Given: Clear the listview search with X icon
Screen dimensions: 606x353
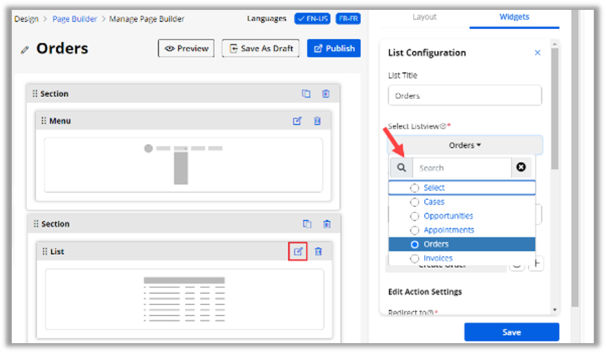Looking at the screenshot, I should pyautogui.click(x=521, y=168).
